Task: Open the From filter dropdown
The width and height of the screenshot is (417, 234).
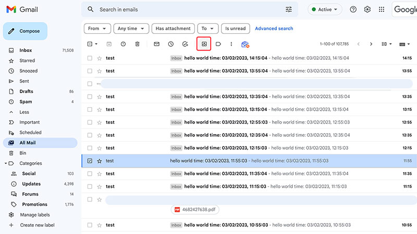Action: [97, 29]
